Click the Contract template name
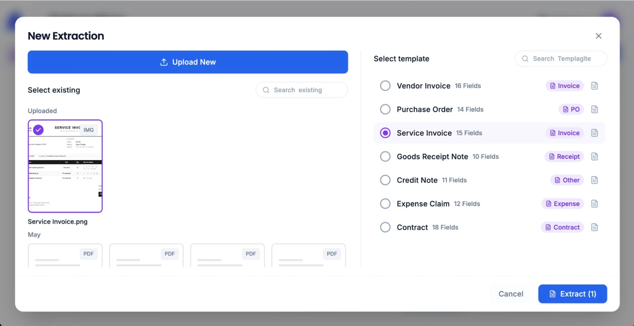The height and width of the screenshot is (326, 634). (412, 227)
